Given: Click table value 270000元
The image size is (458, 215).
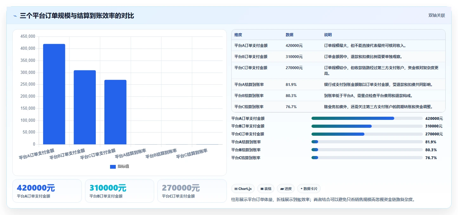Looking at the screenshot, I should pyautogui.click(x=294, y=68).
